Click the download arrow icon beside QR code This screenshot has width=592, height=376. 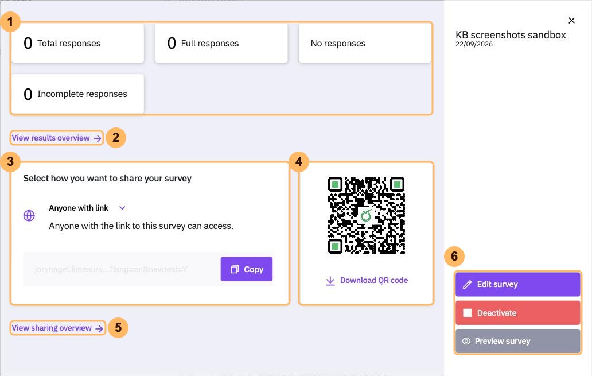[x=330, y=281]
